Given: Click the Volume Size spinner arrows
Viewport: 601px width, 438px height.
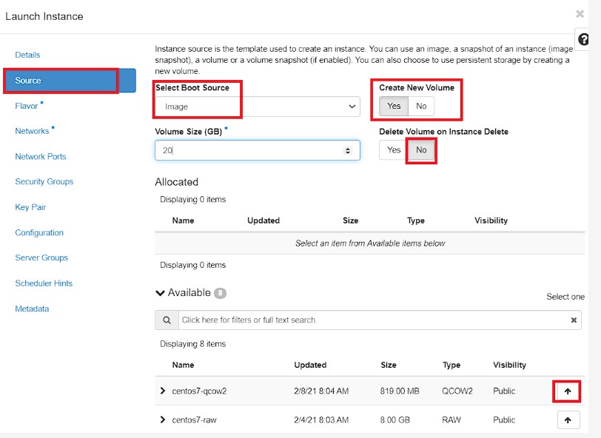Looking at the screenshot, I should pyautogui.click(x=348, y=151).
